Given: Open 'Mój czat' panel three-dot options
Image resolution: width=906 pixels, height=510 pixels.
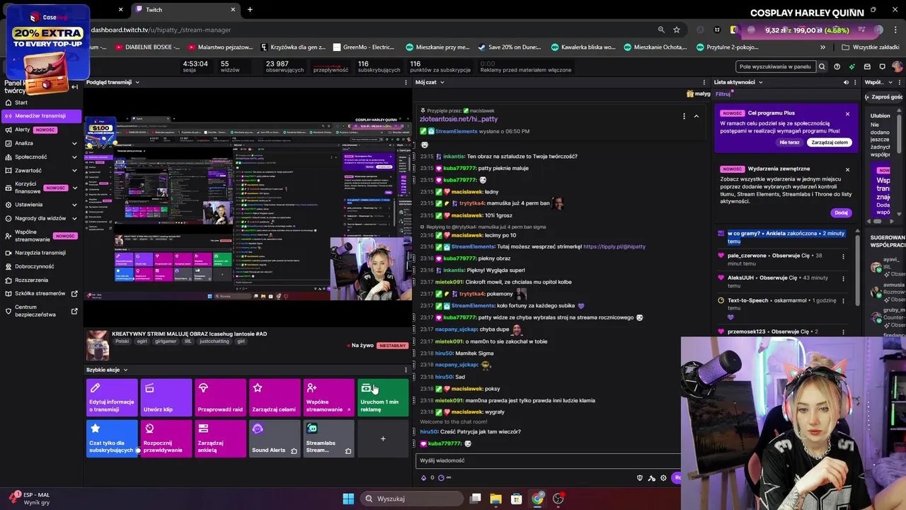Looking at the screenshot, I should point(704,82).
